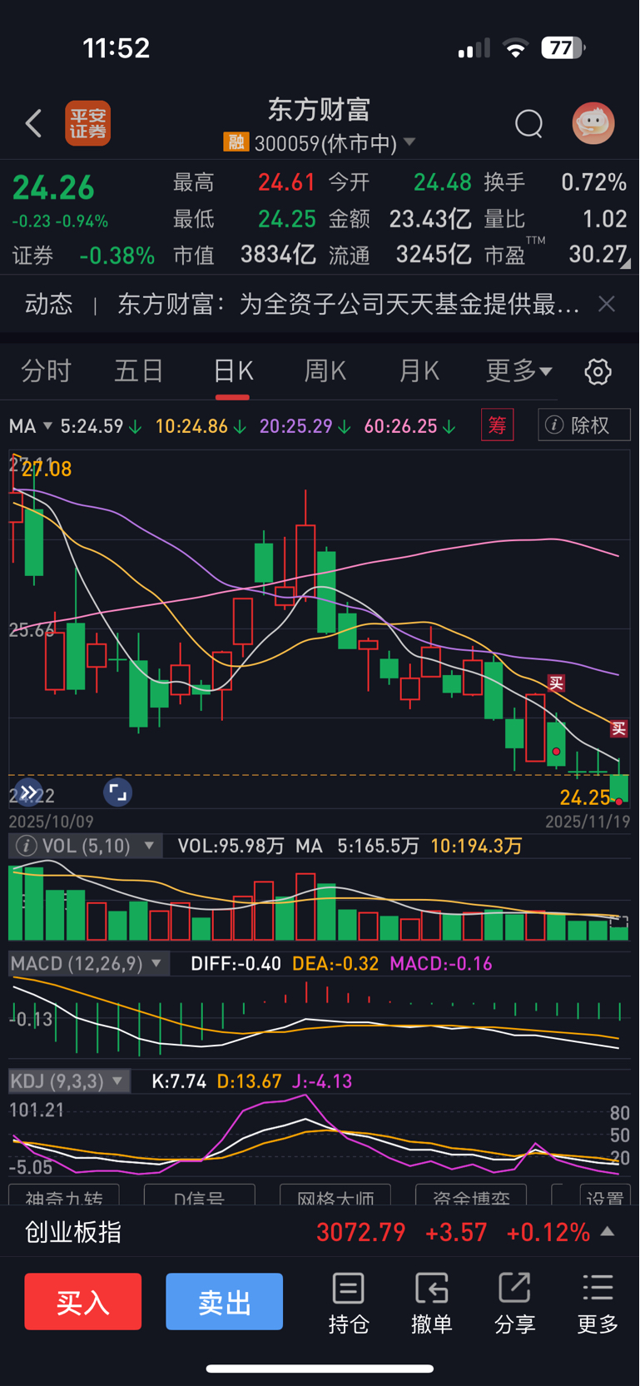Open the 东方财富 news headline
Screen dimensions: 640x1386
click(349, 304)
